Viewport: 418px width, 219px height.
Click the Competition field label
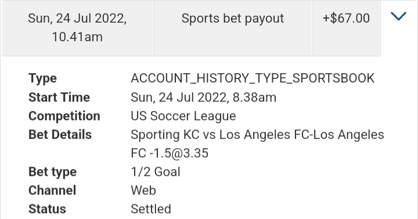64,116
